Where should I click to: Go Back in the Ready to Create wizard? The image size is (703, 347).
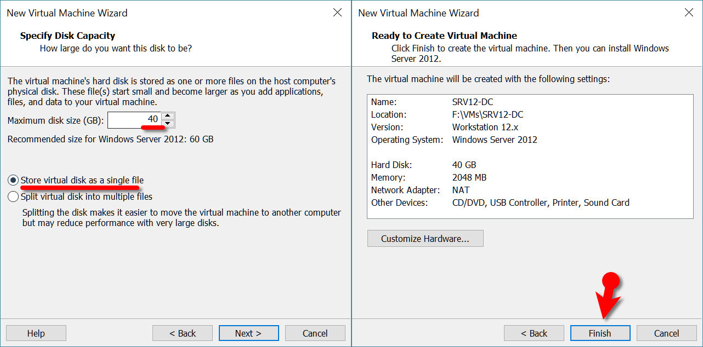click(x=534, y=333)
